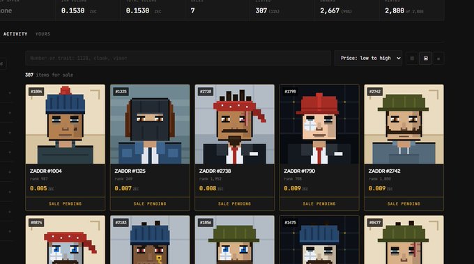Open the #1056 green hat card in the second row
This screenshot has height=264, width=474.
[x=235, y=240]
